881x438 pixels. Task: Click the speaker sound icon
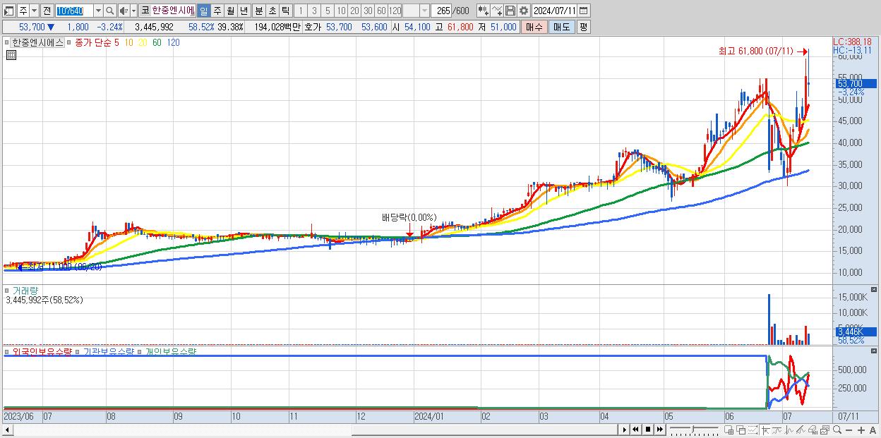123,11
